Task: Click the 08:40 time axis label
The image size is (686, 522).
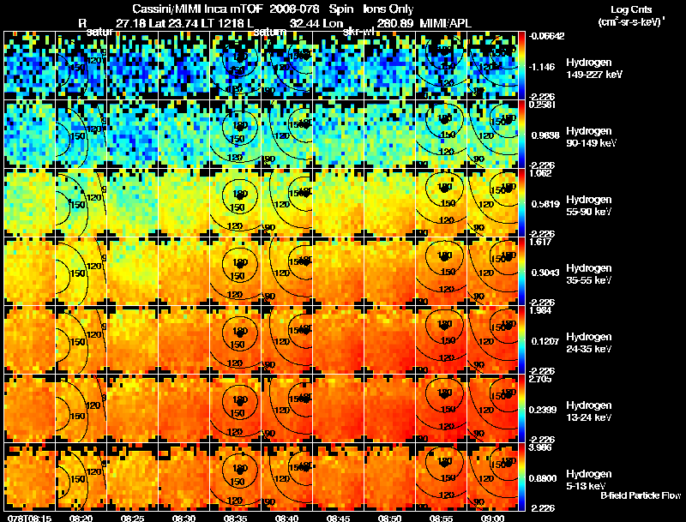Action: click(286, 519)
